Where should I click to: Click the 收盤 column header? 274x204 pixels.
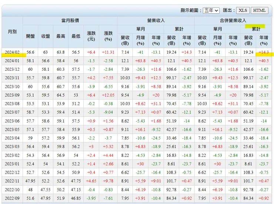46,36
